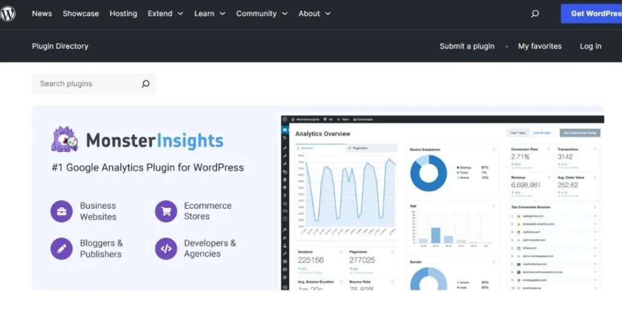Viewport: 622px width, 311px height.
Task: Click the Sessions value 225156
Action: [310, 260]
